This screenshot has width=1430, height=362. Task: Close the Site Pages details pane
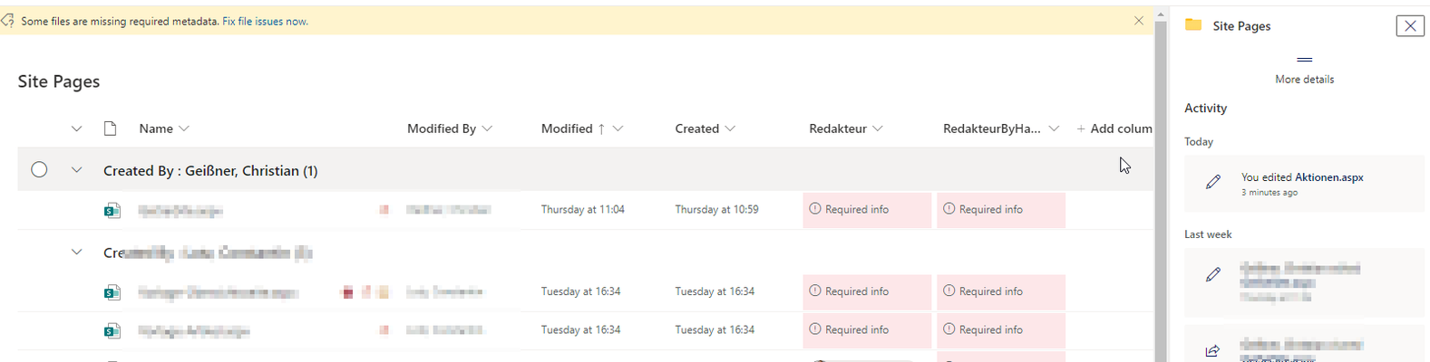[x=1410, y=25]
